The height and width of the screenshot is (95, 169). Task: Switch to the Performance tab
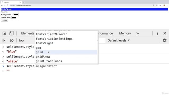(x=106, y=34)
